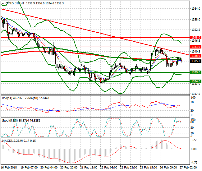Image resolution: width=202 pixels, height=171 pixels.
Task: Select the 1364.0 price scale value
Action: (196, 9)
